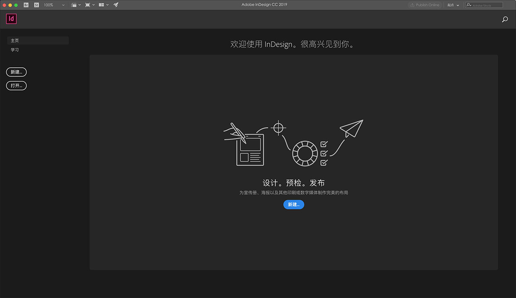Open the screen mode dropdown
Image resolution: width=516 pixels, height=298 pixels.
pyautogui.click(x=90, y=5)
